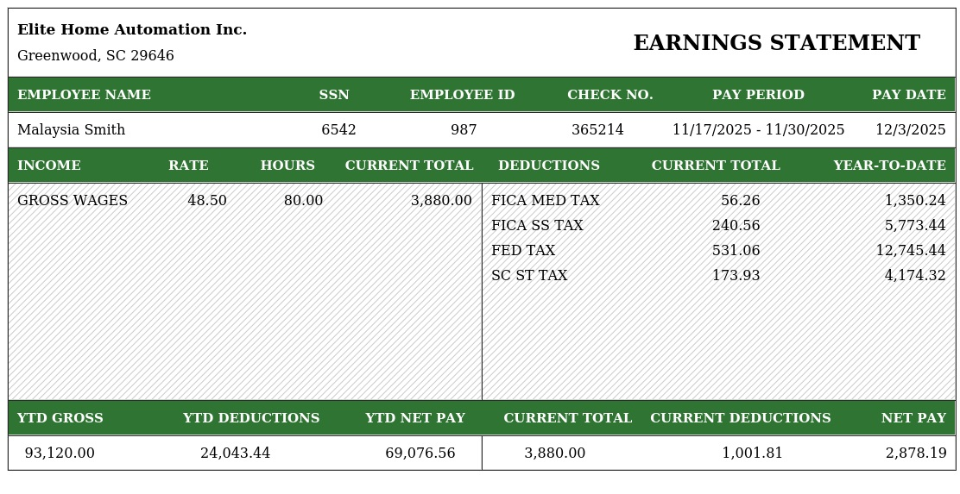Click the NET PAY header

point(913,418)
